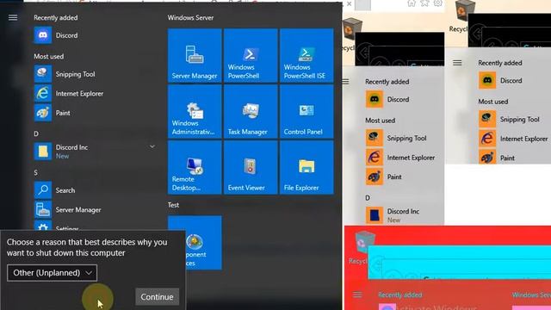Click Continue to confirm shutdown

[x=157, y=296]
